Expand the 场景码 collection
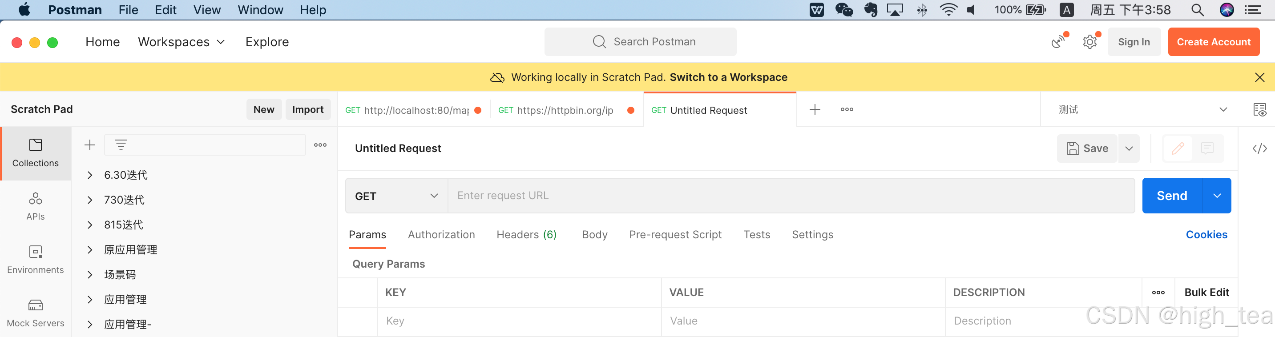The height and width of the screenshot is (337, 1275). pos(89,275)
